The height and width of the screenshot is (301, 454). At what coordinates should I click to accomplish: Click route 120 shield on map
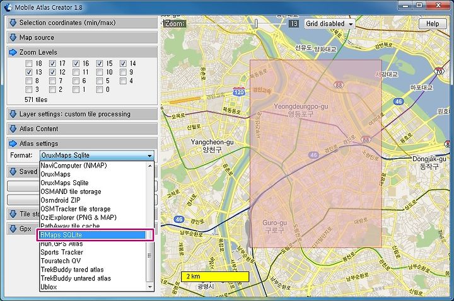[239, 91]
